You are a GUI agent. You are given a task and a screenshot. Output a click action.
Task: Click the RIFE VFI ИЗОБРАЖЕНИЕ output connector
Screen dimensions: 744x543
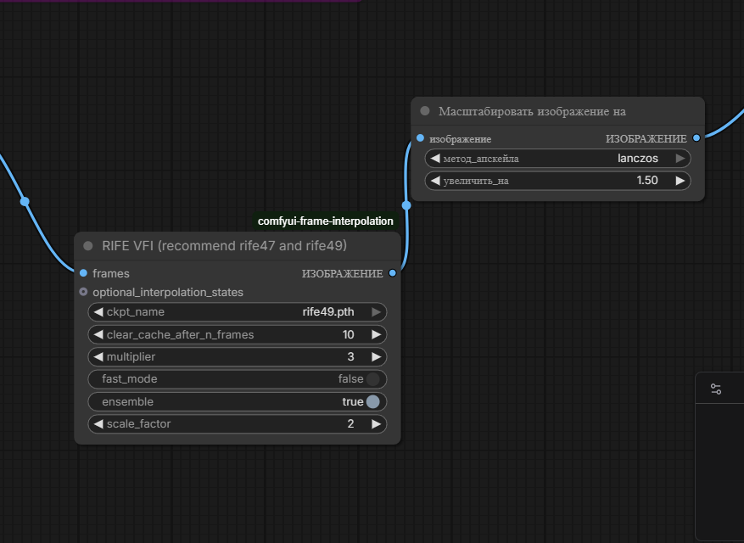coord(393,273)
